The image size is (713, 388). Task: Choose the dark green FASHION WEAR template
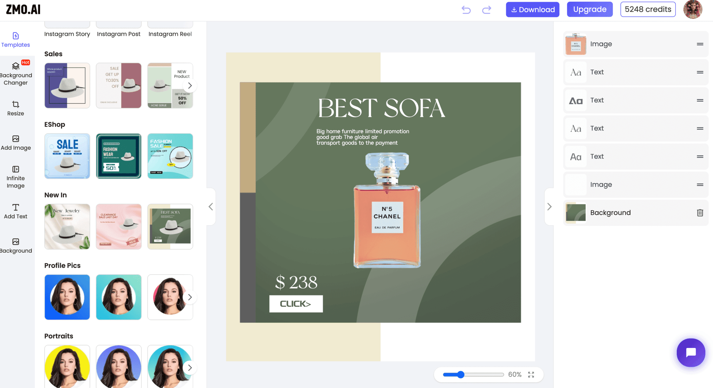coord(119,156)
